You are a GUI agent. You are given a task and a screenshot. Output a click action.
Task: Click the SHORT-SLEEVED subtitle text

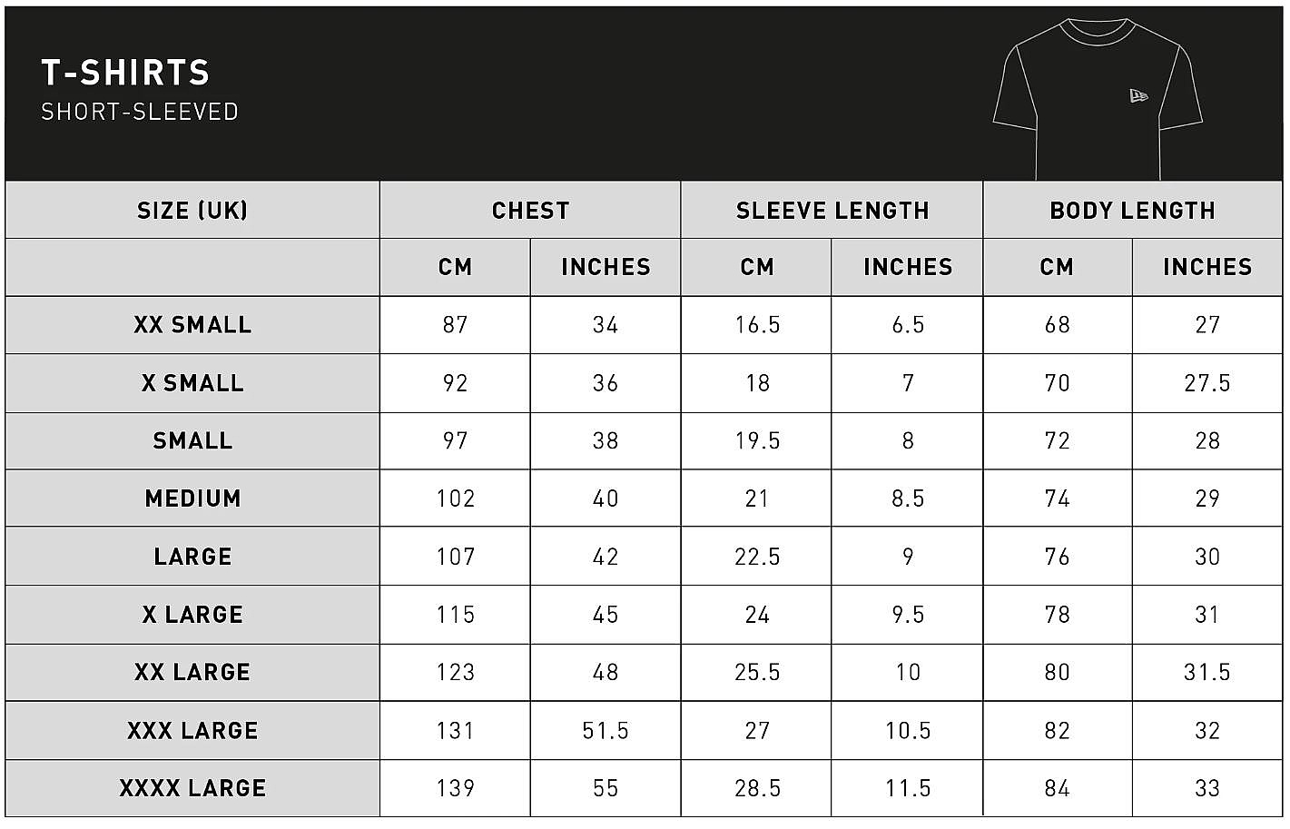click(140, 112)
